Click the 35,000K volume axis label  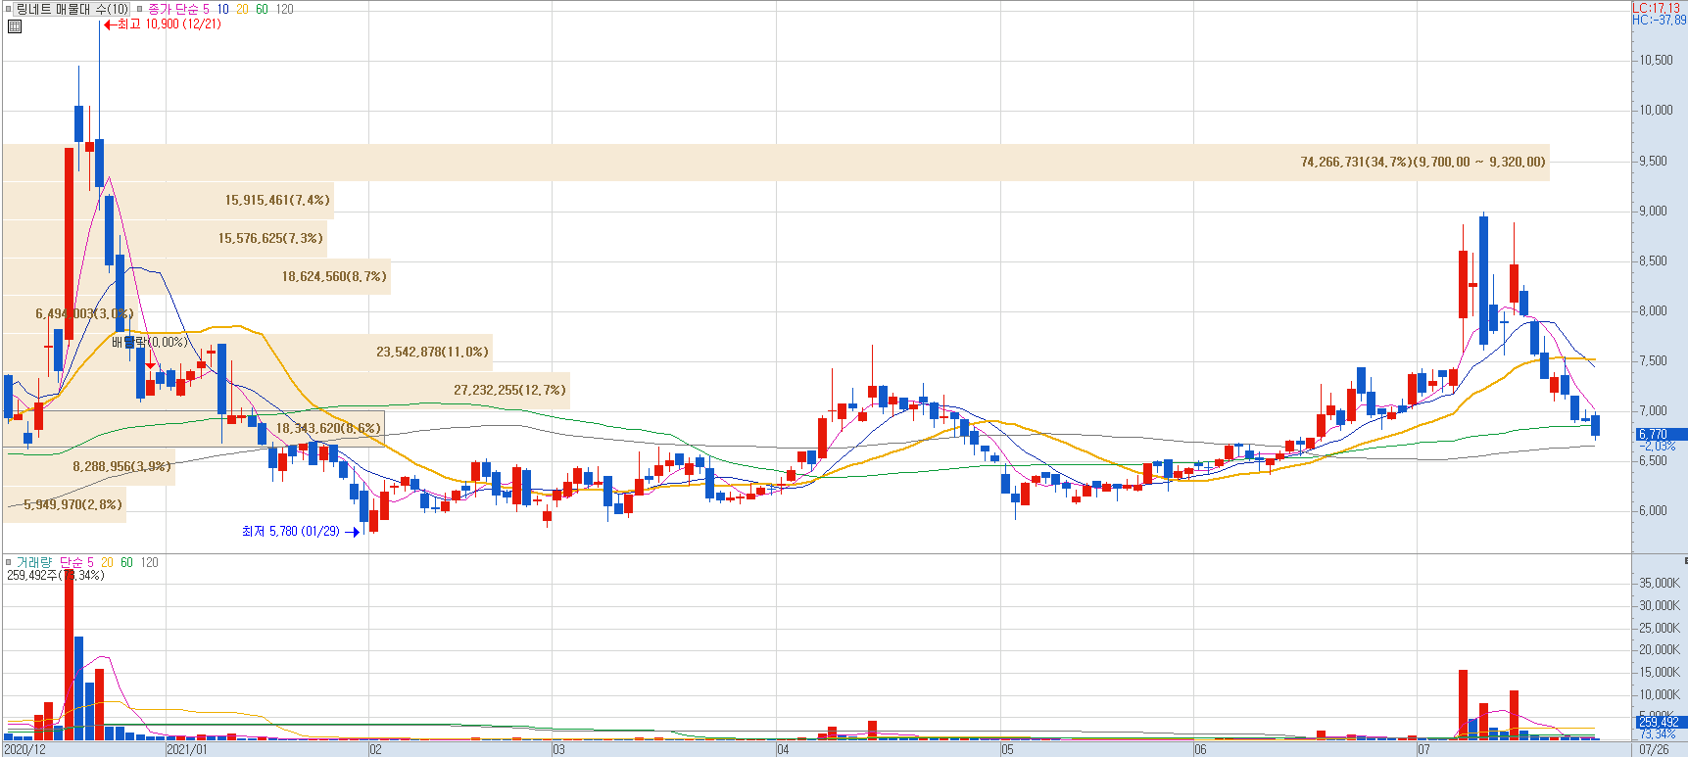coord(1659,583)
